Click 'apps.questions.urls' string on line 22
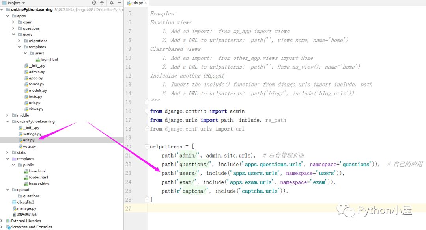The height and width of the screenshot is (230, 426). click(x=273, y=164)
